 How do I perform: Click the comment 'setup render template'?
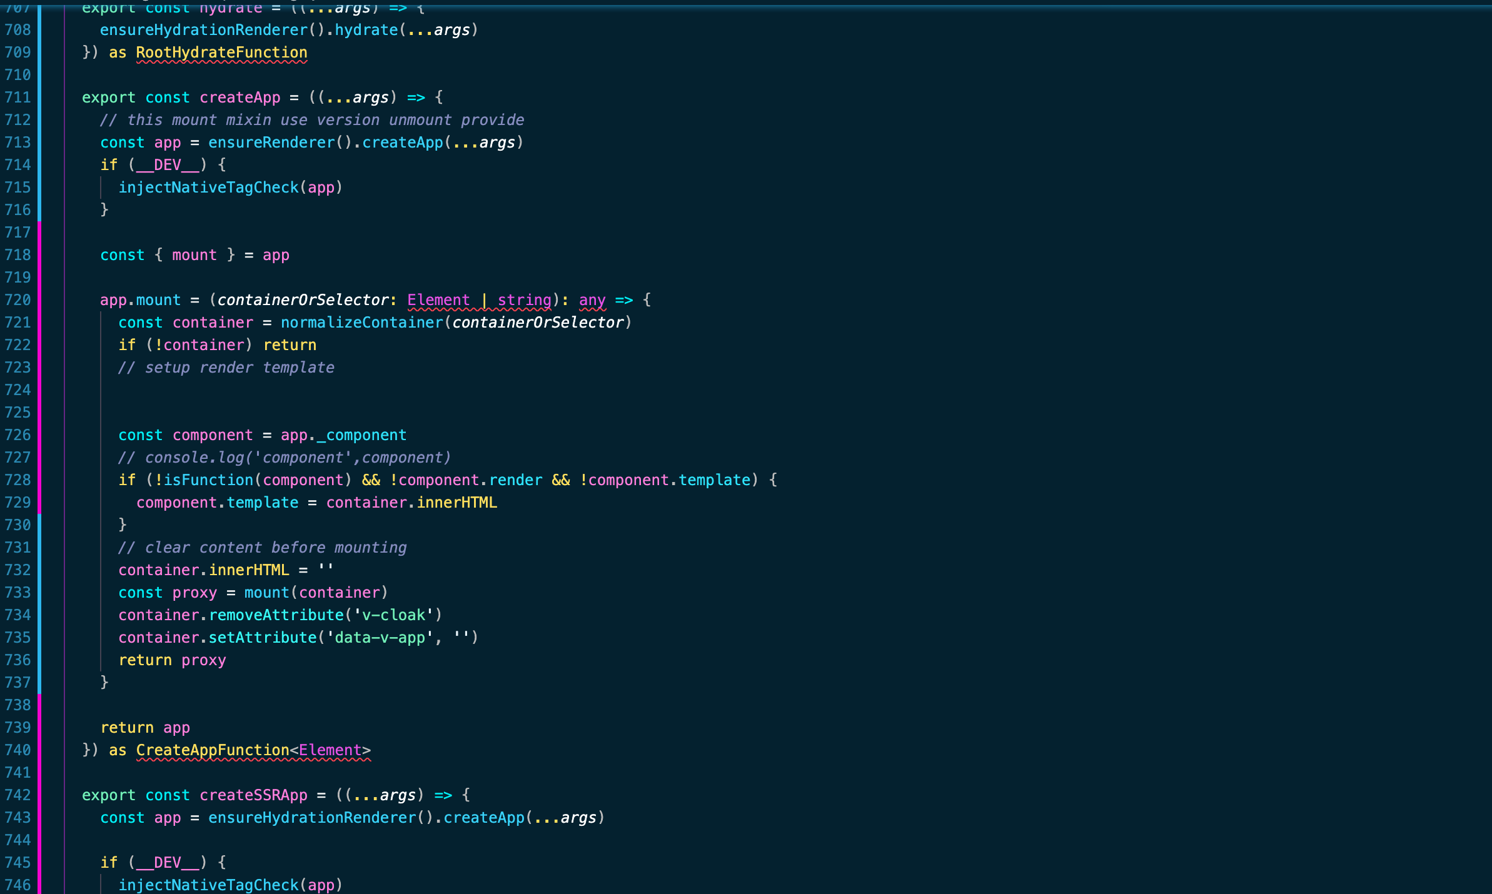coord(226,368)
